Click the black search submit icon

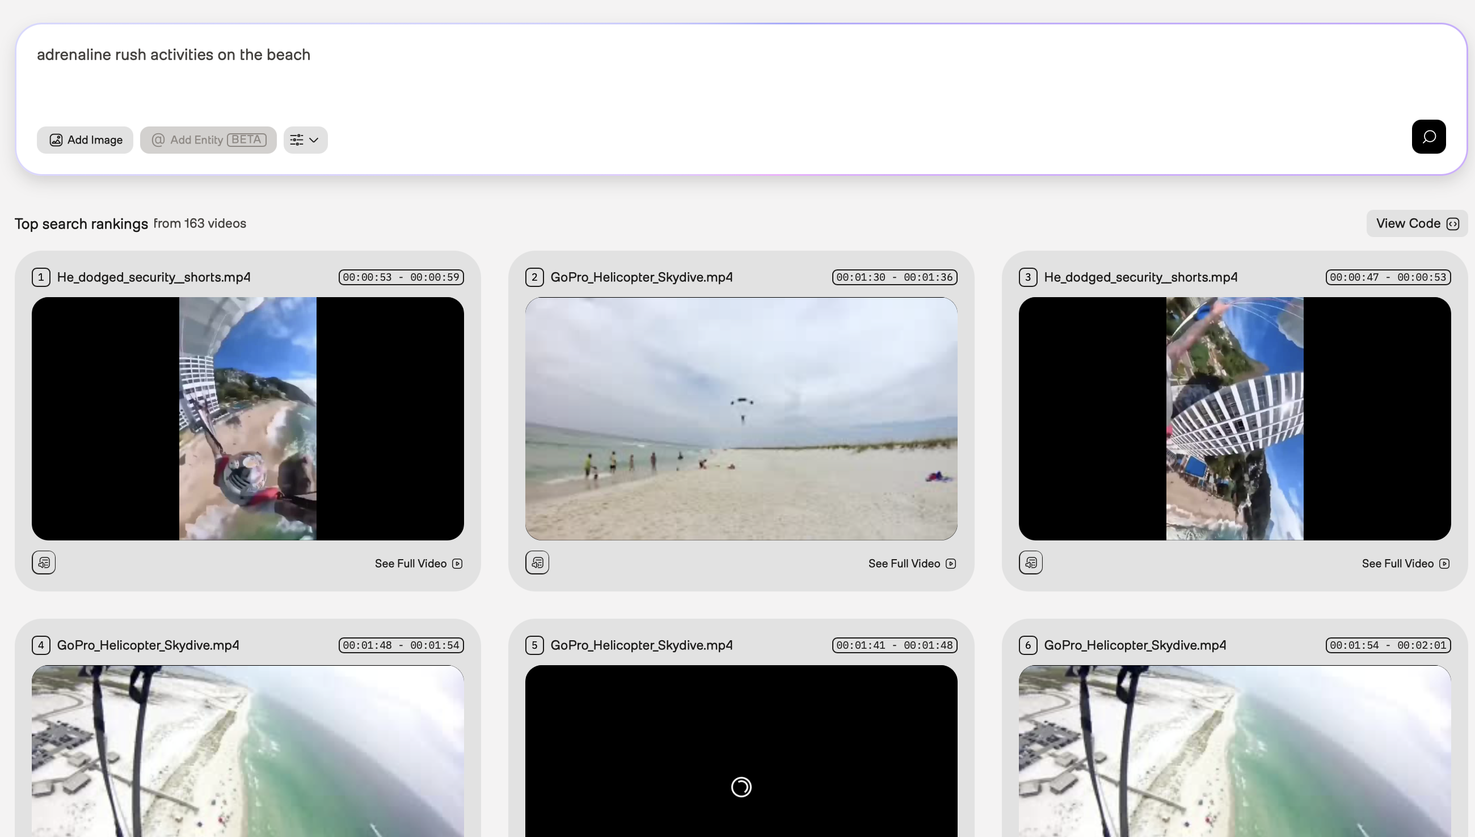point(1428,137)
